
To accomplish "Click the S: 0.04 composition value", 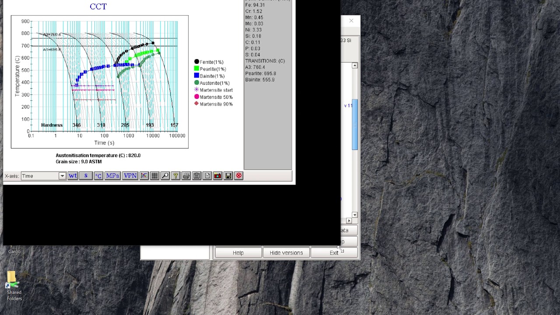I will pos(252,55).
